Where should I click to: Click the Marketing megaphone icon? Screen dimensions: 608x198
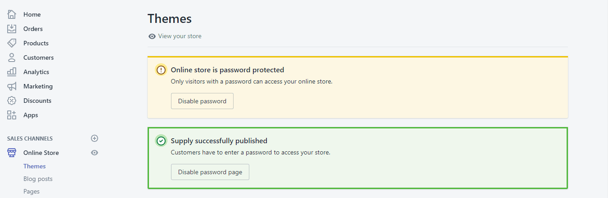(12, 86)
